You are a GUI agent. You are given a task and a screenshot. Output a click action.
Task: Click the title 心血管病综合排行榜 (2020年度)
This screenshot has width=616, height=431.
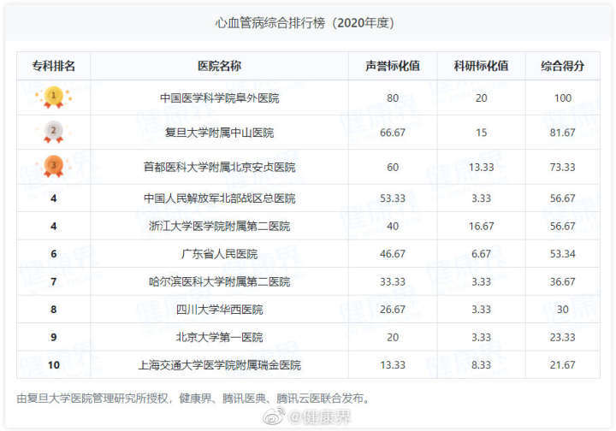pyautogui.click(x=305, y=23)
